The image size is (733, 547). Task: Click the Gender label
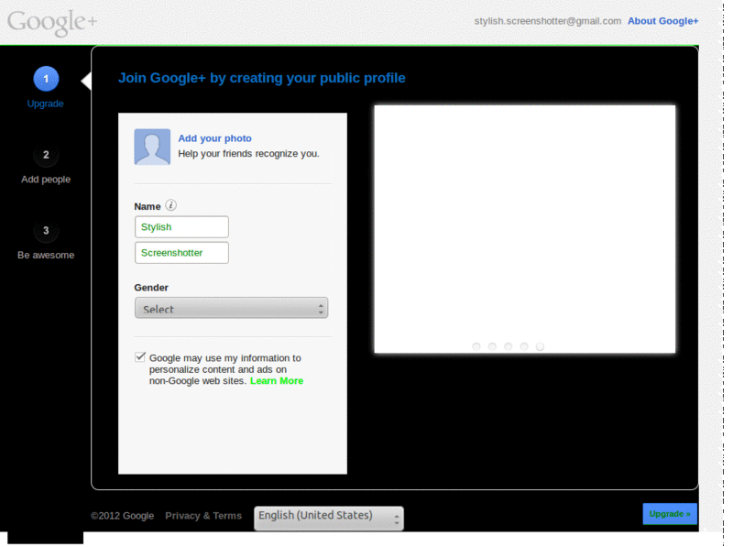coord(151,288)
